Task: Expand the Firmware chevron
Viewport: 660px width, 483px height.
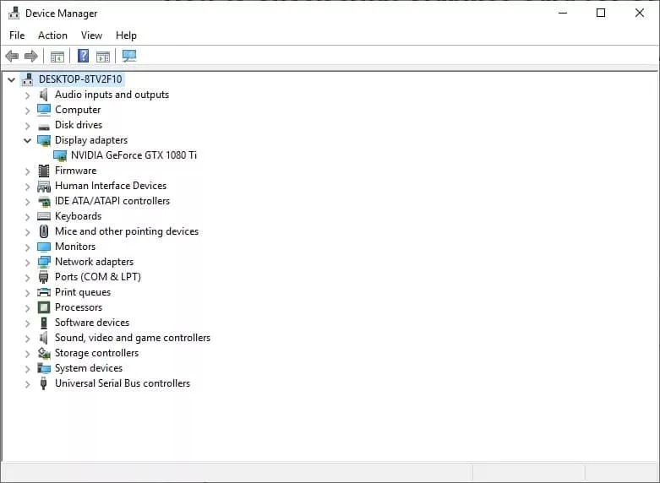Action: point(27,171)
